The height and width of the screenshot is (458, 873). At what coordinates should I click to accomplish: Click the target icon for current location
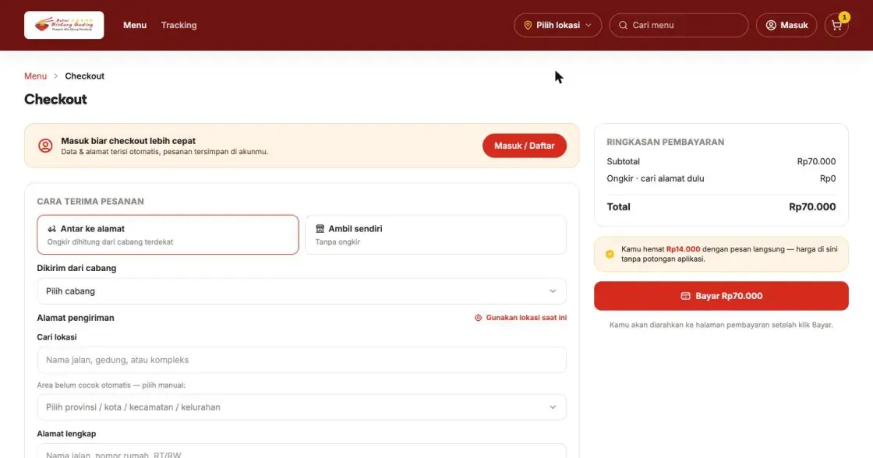pyautogui.click(x=478, y=318)
